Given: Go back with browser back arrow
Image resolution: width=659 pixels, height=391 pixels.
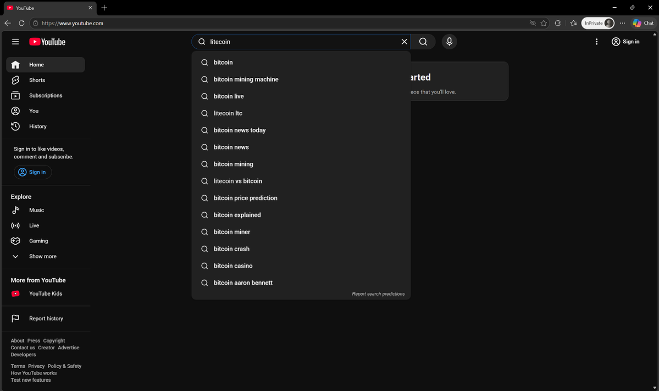Looking at the screenshot, I should tap(8, 23).
